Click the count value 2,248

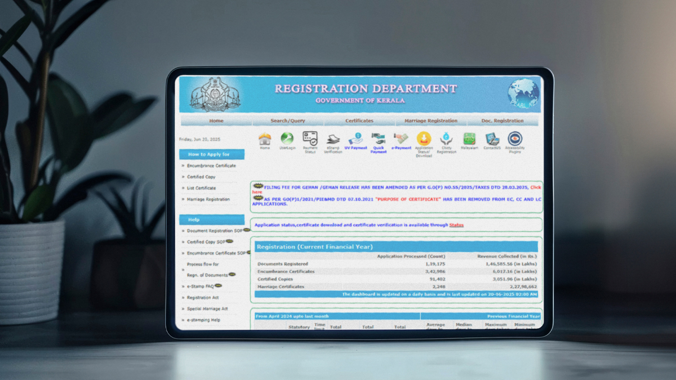pos(438,287)
